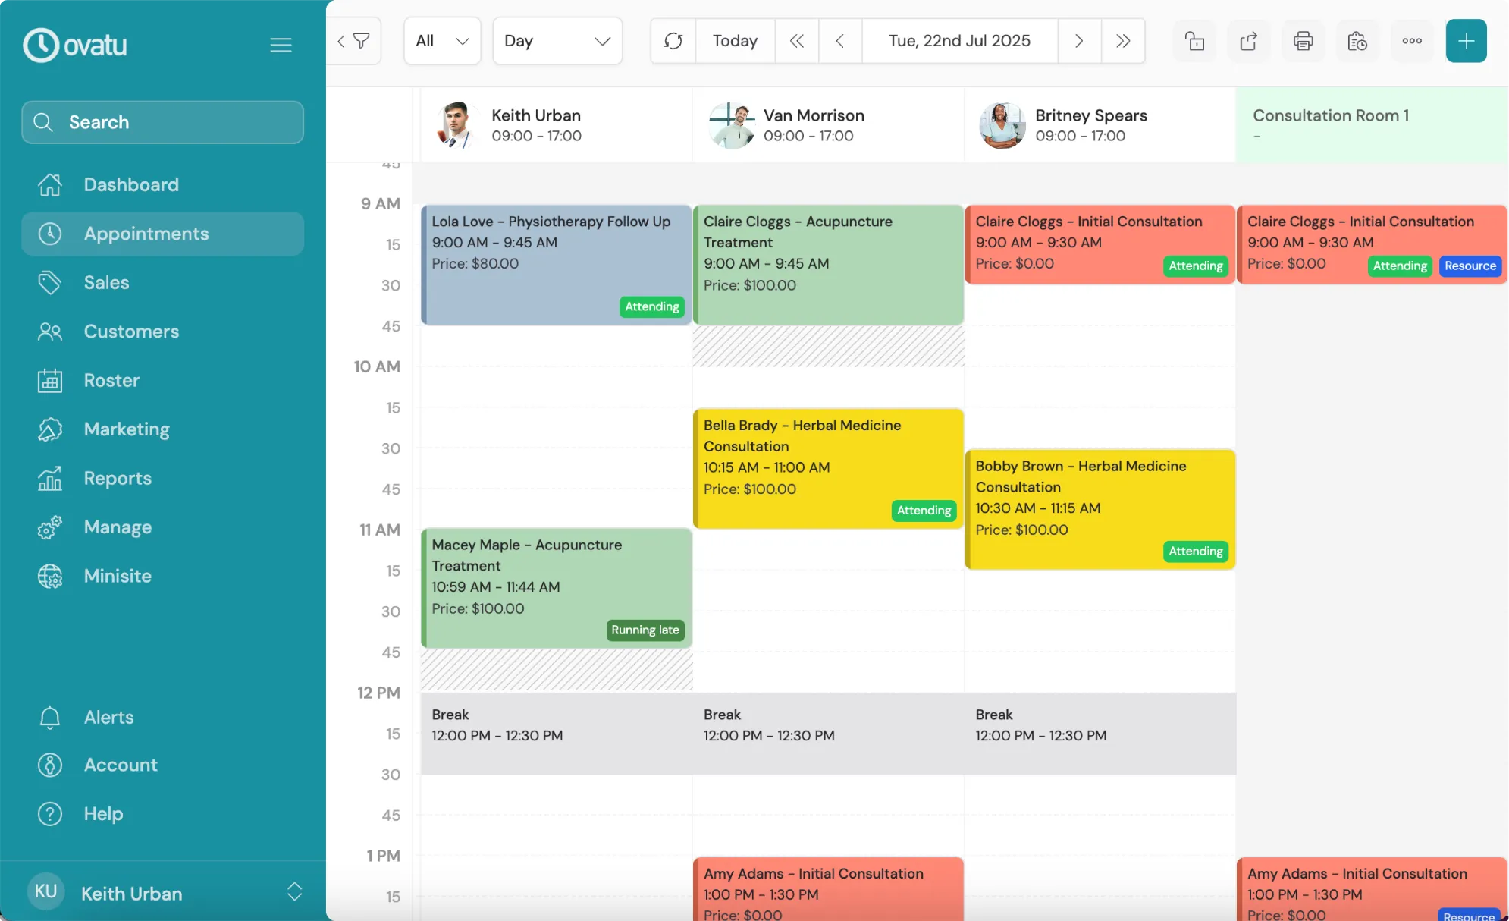This screenshot has height=921, width=1509.
Task: Click the teal plus add appointment button
Action: tap(1466, 41)
